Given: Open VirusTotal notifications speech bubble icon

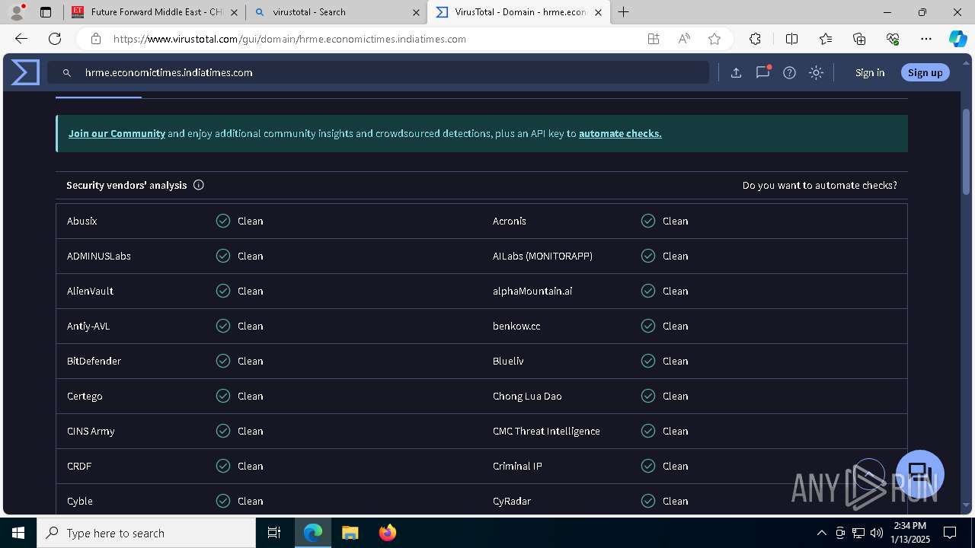Looking at the screenshot, I should [762, 72].
